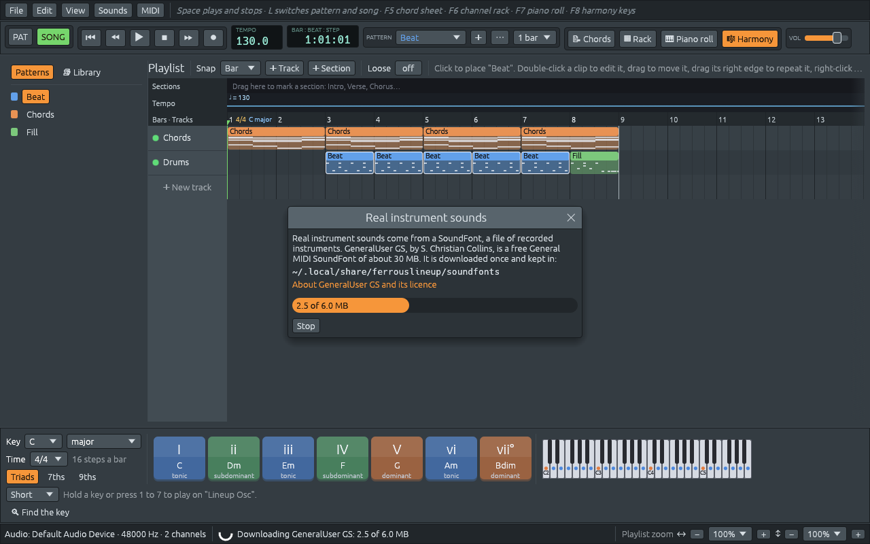Open the 1 bar length dropdown
The height and width of the screenshot is (544, 870).
pyautogui.click(x=535, y=37)
